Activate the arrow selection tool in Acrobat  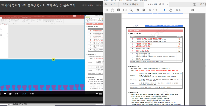click(x=164, y=10)
